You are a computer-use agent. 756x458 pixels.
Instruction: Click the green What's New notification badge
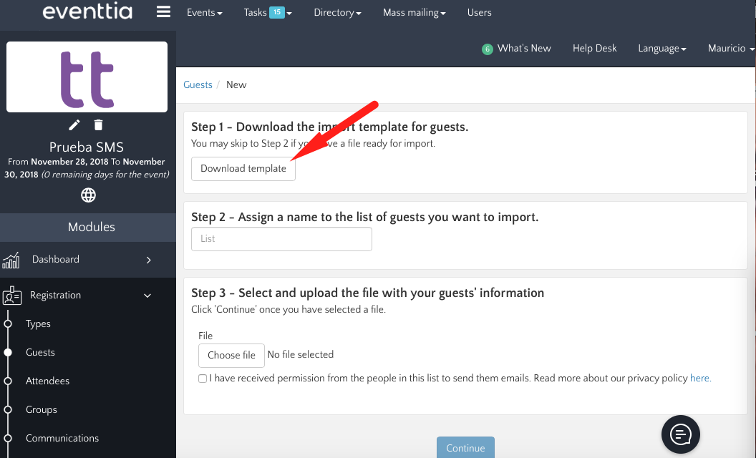[x=488, y=49]
